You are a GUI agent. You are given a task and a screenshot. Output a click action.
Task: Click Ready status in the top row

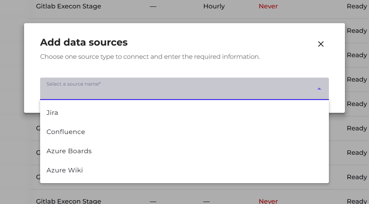point(357,6)
